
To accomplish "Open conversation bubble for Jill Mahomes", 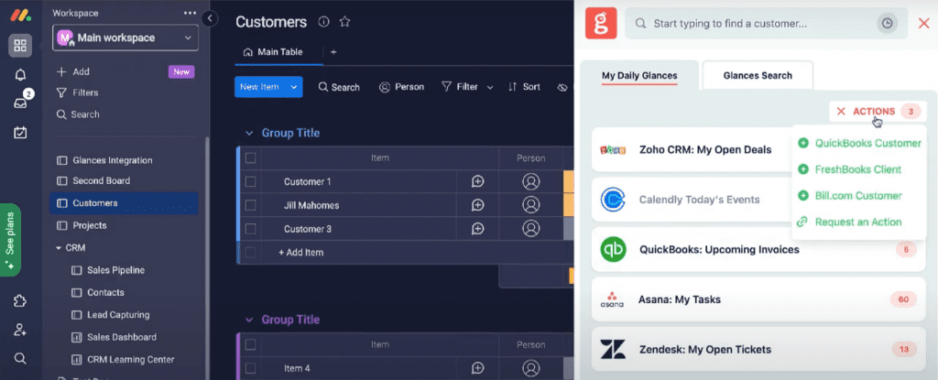I will (x=477, y=205).
